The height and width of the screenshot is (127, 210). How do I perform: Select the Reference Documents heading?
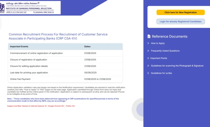[170, 36]
